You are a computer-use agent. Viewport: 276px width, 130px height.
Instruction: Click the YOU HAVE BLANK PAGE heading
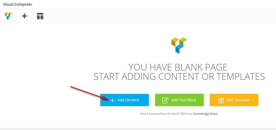point(178,67)
